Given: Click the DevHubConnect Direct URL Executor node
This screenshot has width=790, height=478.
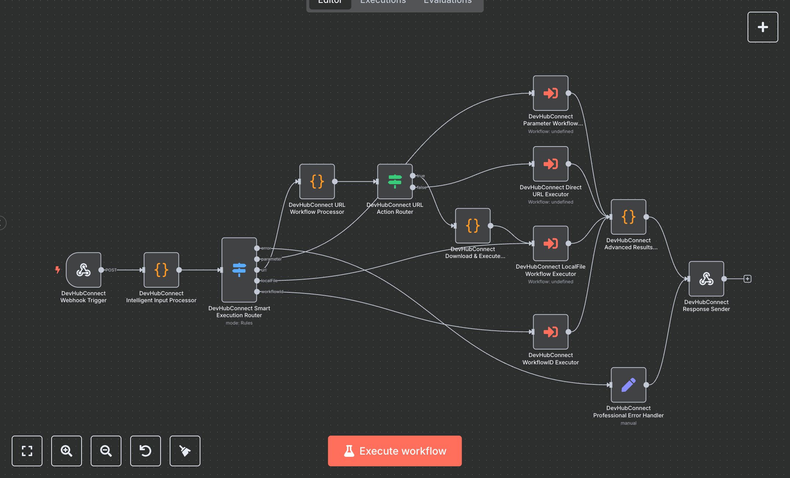Looking at the screenshot, I should coord(550,164).
